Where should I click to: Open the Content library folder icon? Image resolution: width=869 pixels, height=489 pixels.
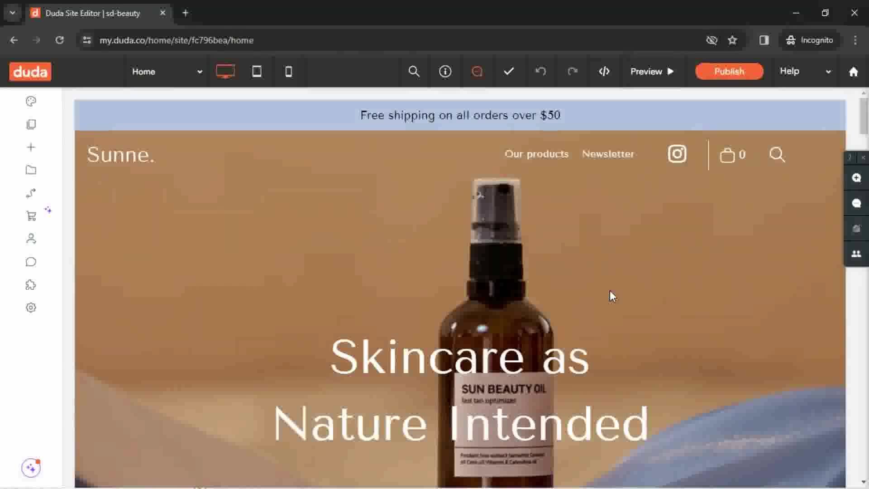pyautogui.click(x=31, y=170)
